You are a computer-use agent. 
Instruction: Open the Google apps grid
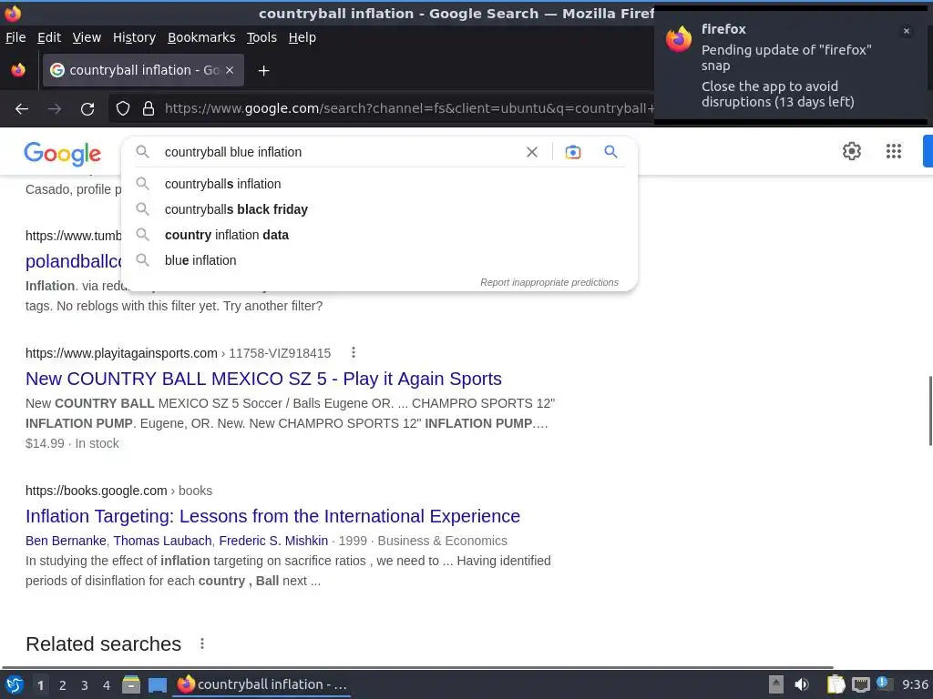coord(893,151)
